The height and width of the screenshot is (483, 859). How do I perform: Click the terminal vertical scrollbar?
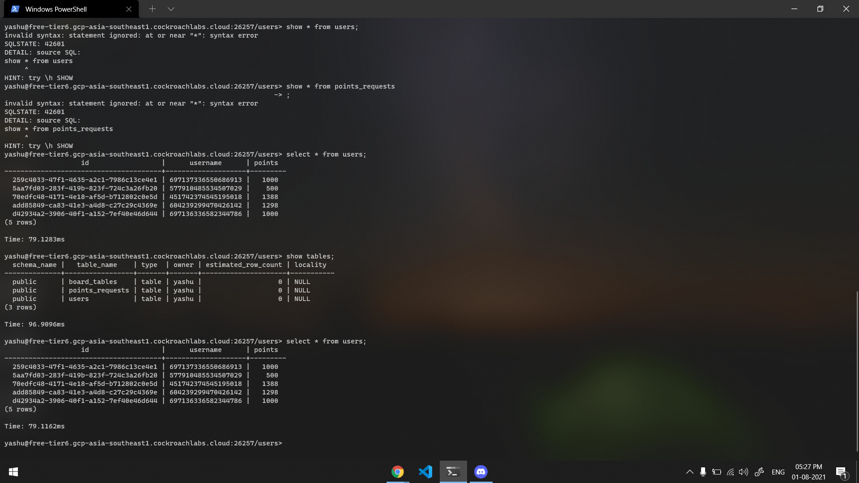tap(857, 371)
